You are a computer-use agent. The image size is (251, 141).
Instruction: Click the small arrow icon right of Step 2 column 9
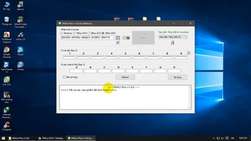point(189,53)
